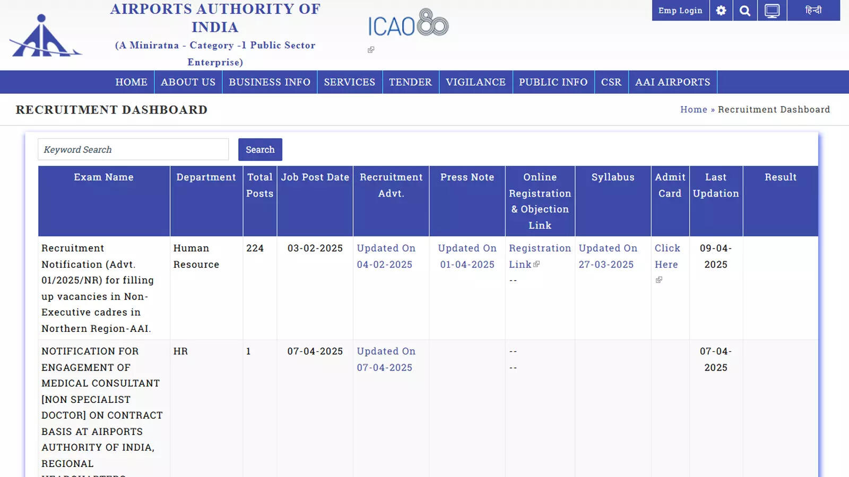Click the Emp Login button
Image resolution: width=849 pixels, height=477 pixels.
point(680,11)
